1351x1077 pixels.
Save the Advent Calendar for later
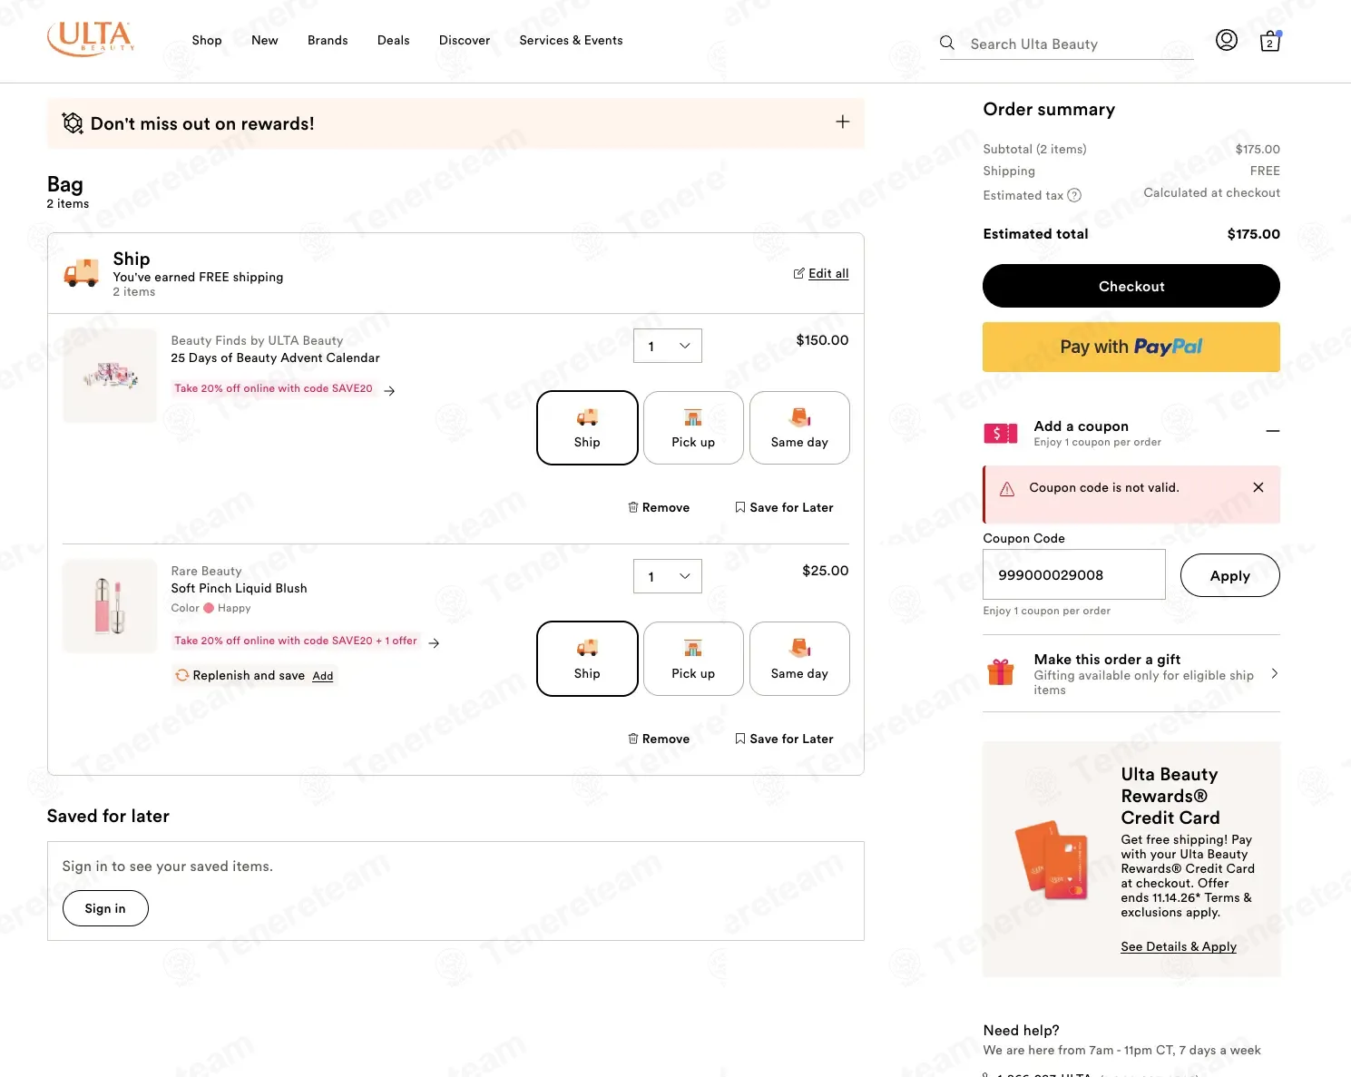784,507
